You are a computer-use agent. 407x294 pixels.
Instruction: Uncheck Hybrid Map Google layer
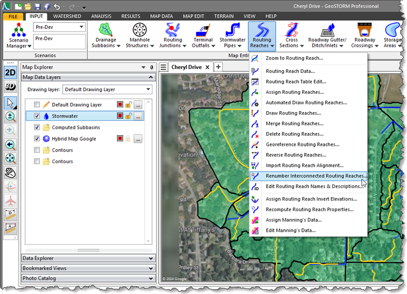[x=37, y=139]
